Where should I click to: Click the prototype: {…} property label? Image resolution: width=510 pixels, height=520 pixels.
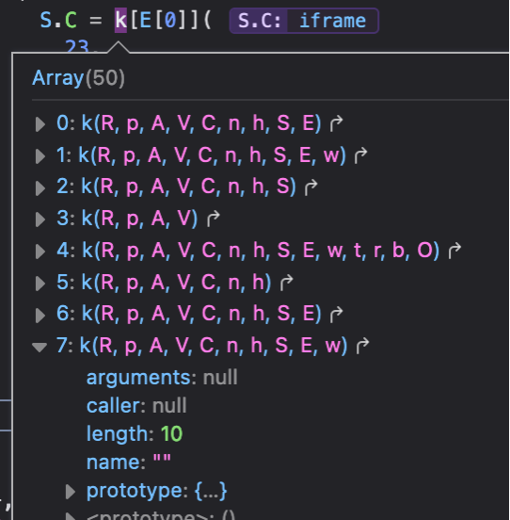156,491
